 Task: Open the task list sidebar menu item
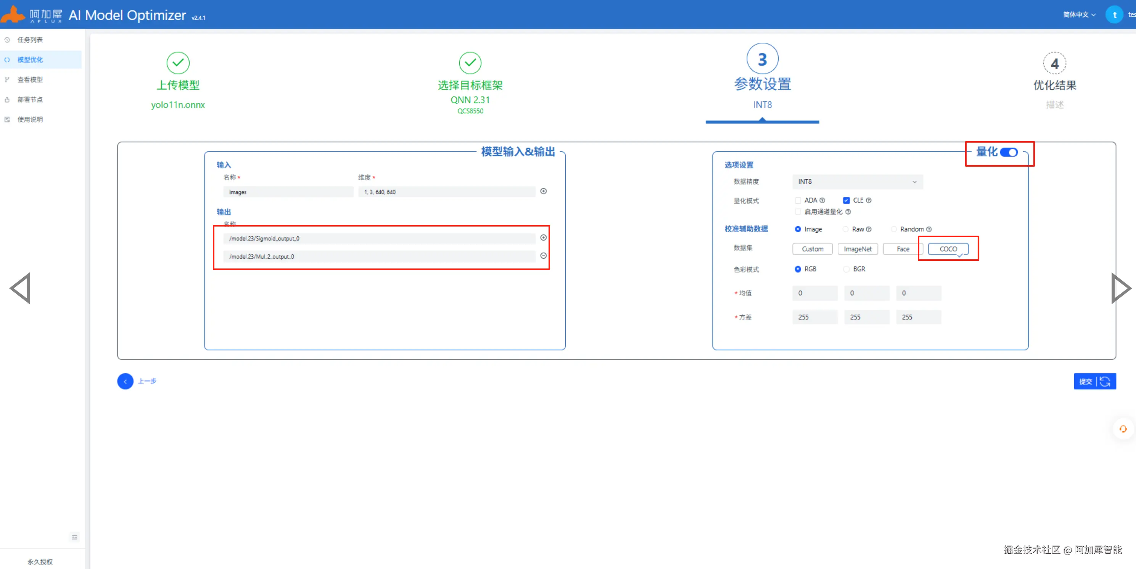tap(30, 40)
